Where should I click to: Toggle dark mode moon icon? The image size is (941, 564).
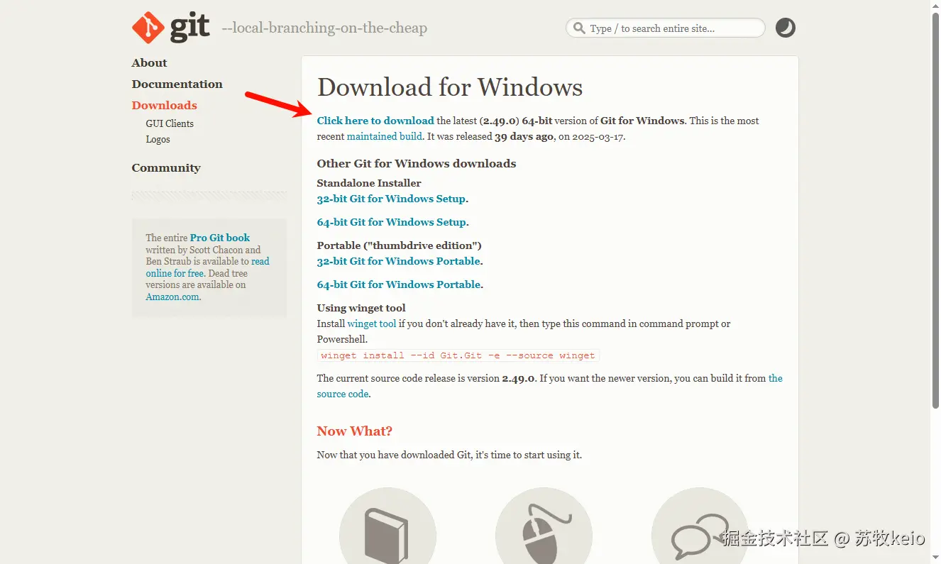(785, 28)
